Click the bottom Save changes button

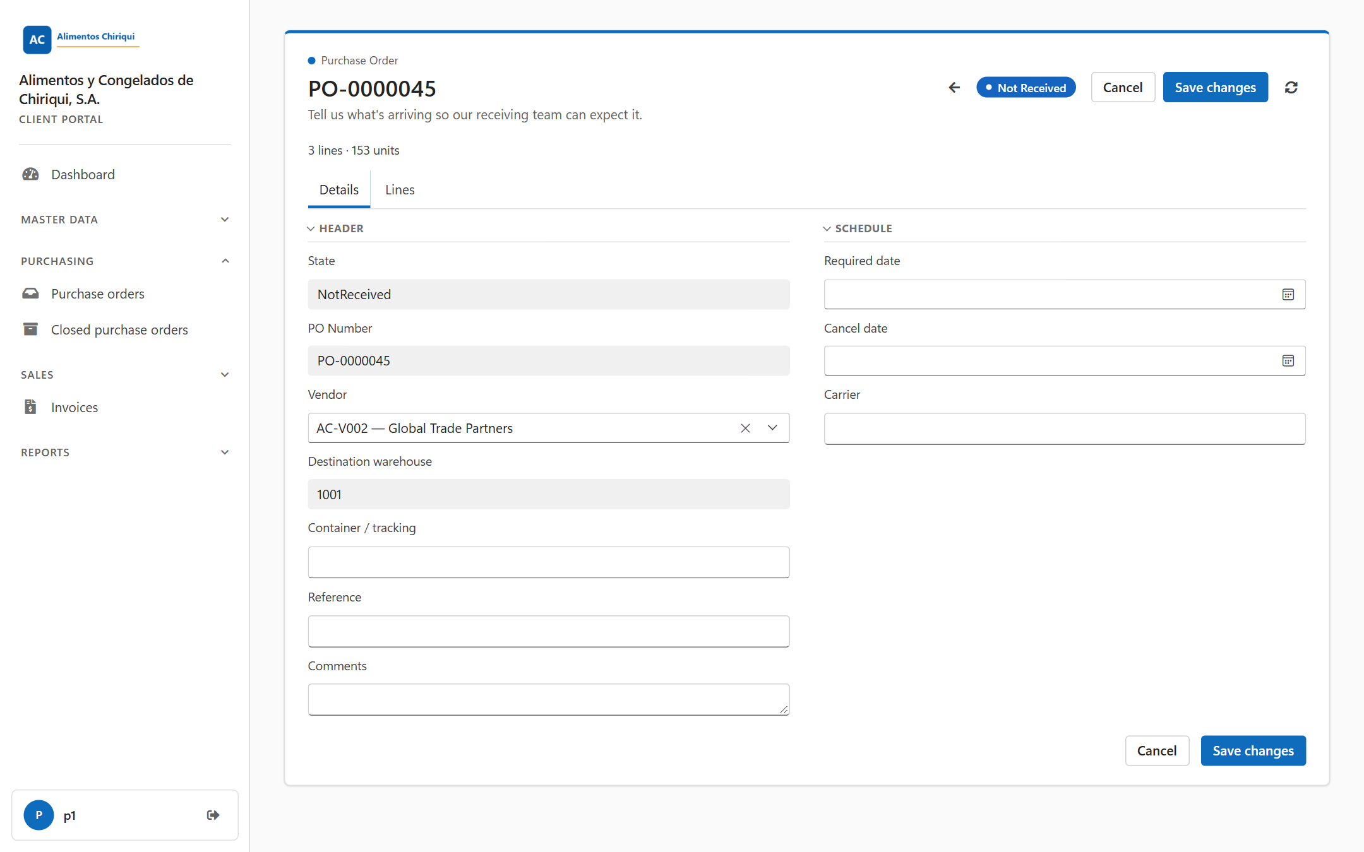(1253, 750)
